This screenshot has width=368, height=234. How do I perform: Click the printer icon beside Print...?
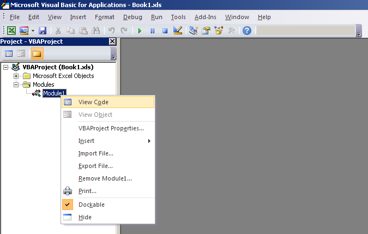(68, 191)
